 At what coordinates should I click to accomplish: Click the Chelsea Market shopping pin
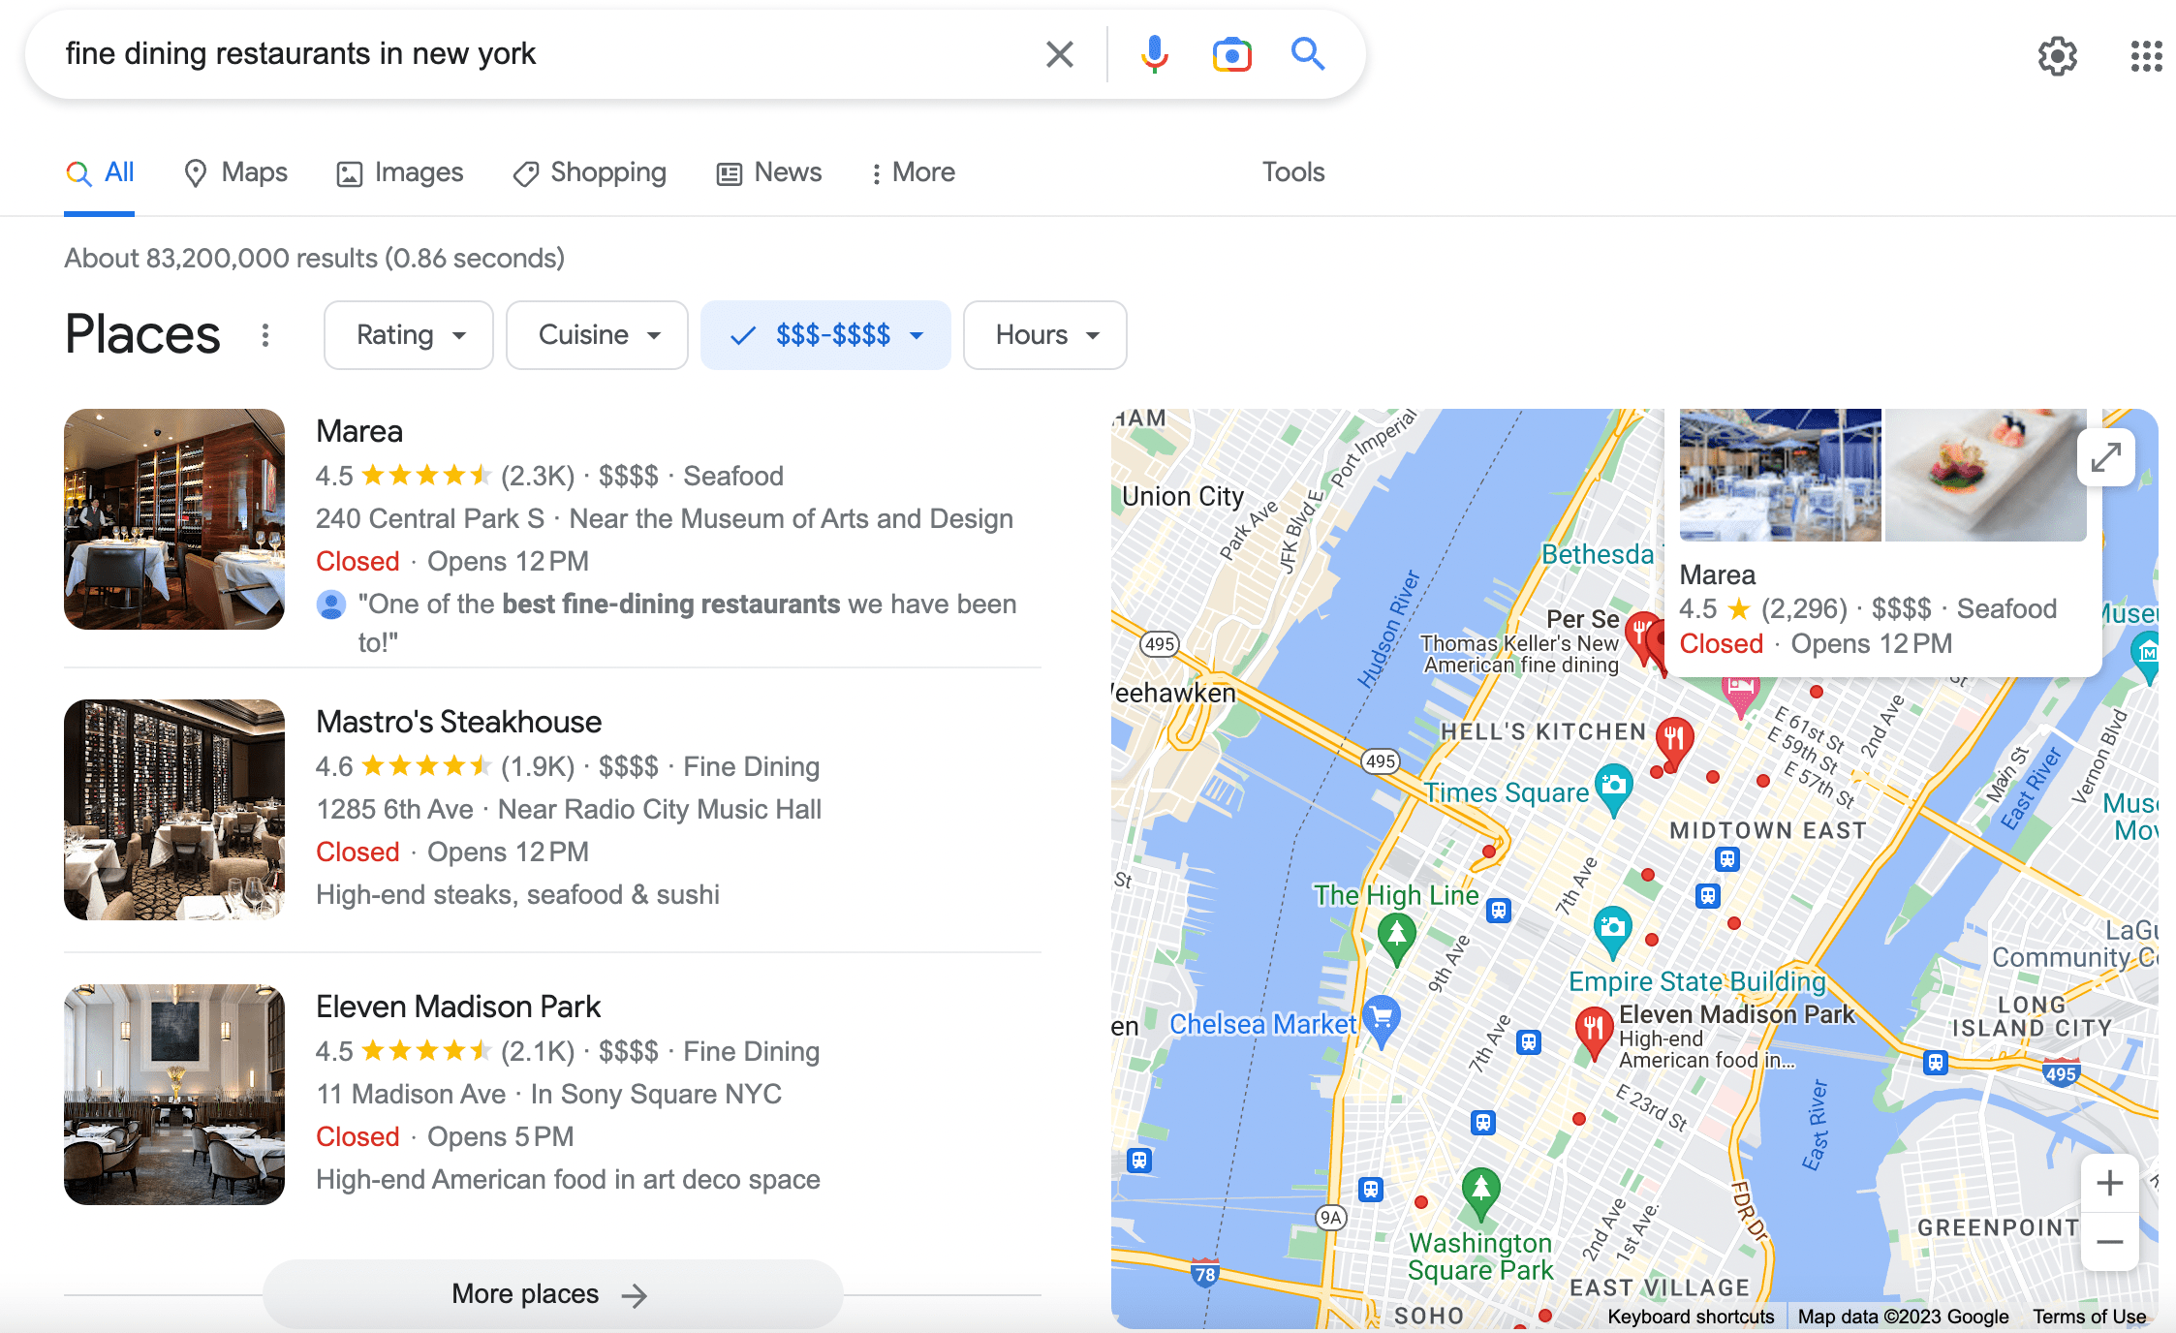pyautogui.click(x=1382, y=1020)
